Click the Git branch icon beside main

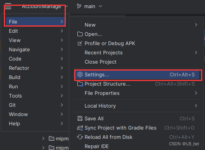(79, 6)
